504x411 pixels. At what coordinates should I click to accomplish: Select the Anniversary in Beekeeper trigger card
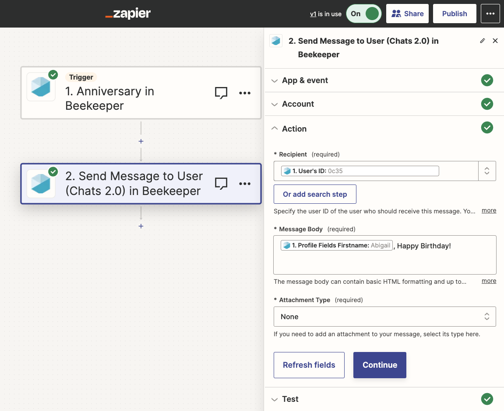point(141,93)
